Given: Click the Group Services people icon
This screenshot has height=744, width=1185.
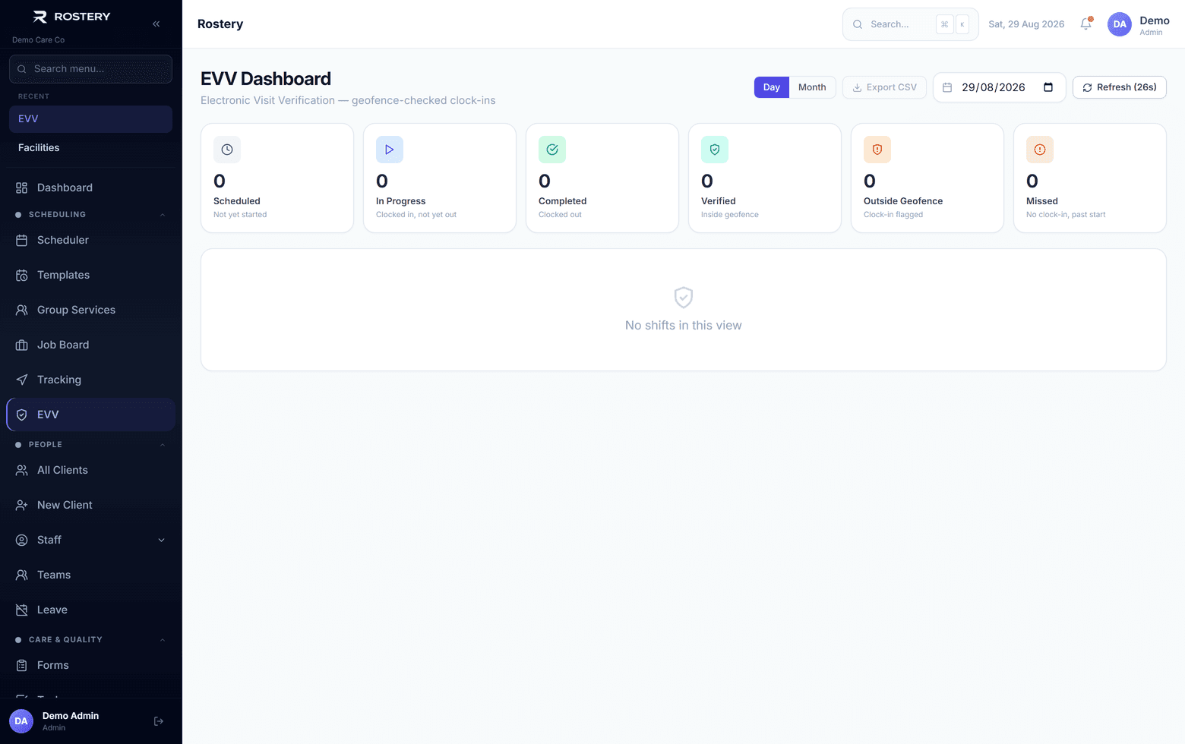Looking at the screenshot, I should pos(22,310).
